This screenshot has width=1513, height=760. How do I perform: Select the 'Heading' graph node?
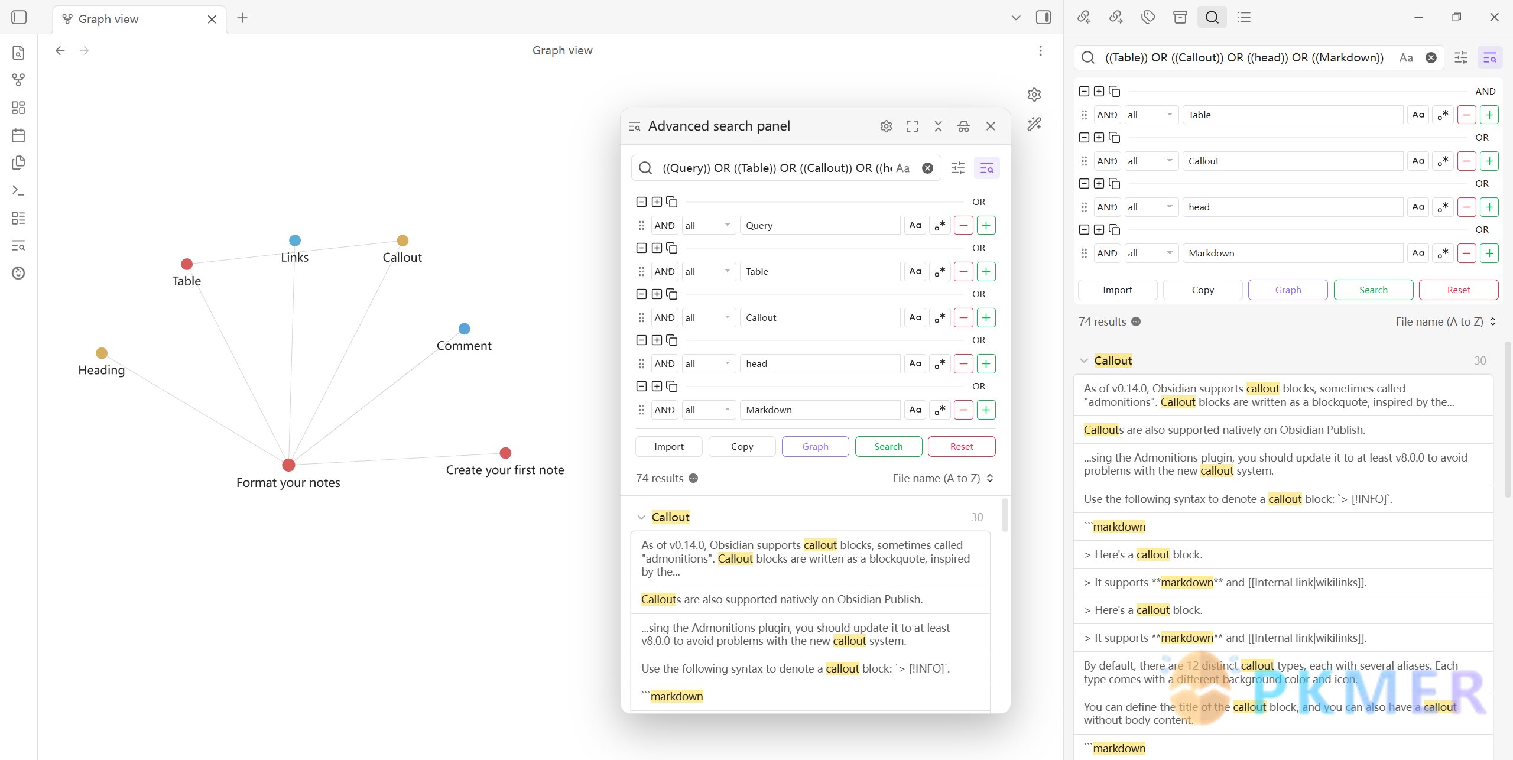click(102, 353)
